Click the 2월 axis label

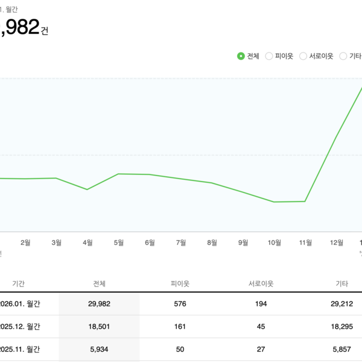click(x=25, y=243)
